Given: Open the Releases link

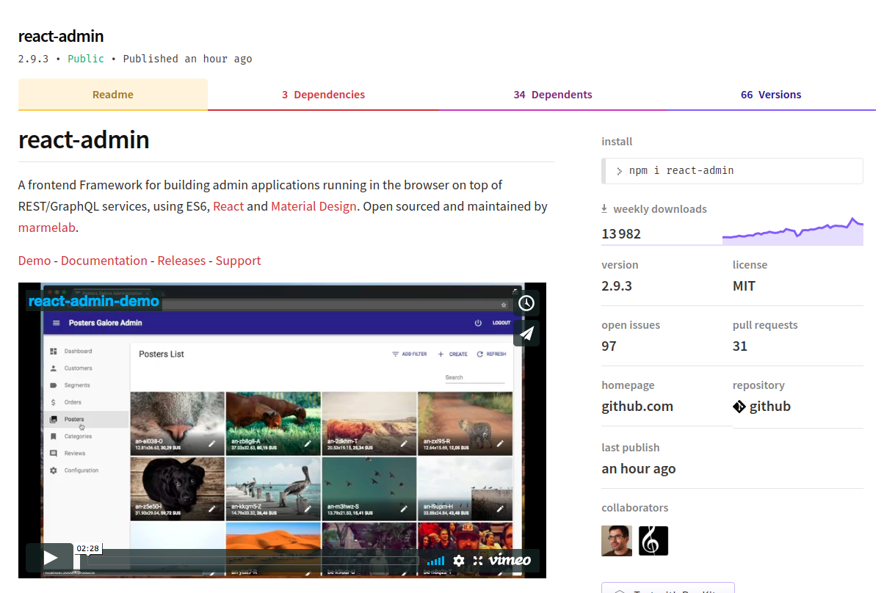Looking at the screenshot, I should click(181, 261).
